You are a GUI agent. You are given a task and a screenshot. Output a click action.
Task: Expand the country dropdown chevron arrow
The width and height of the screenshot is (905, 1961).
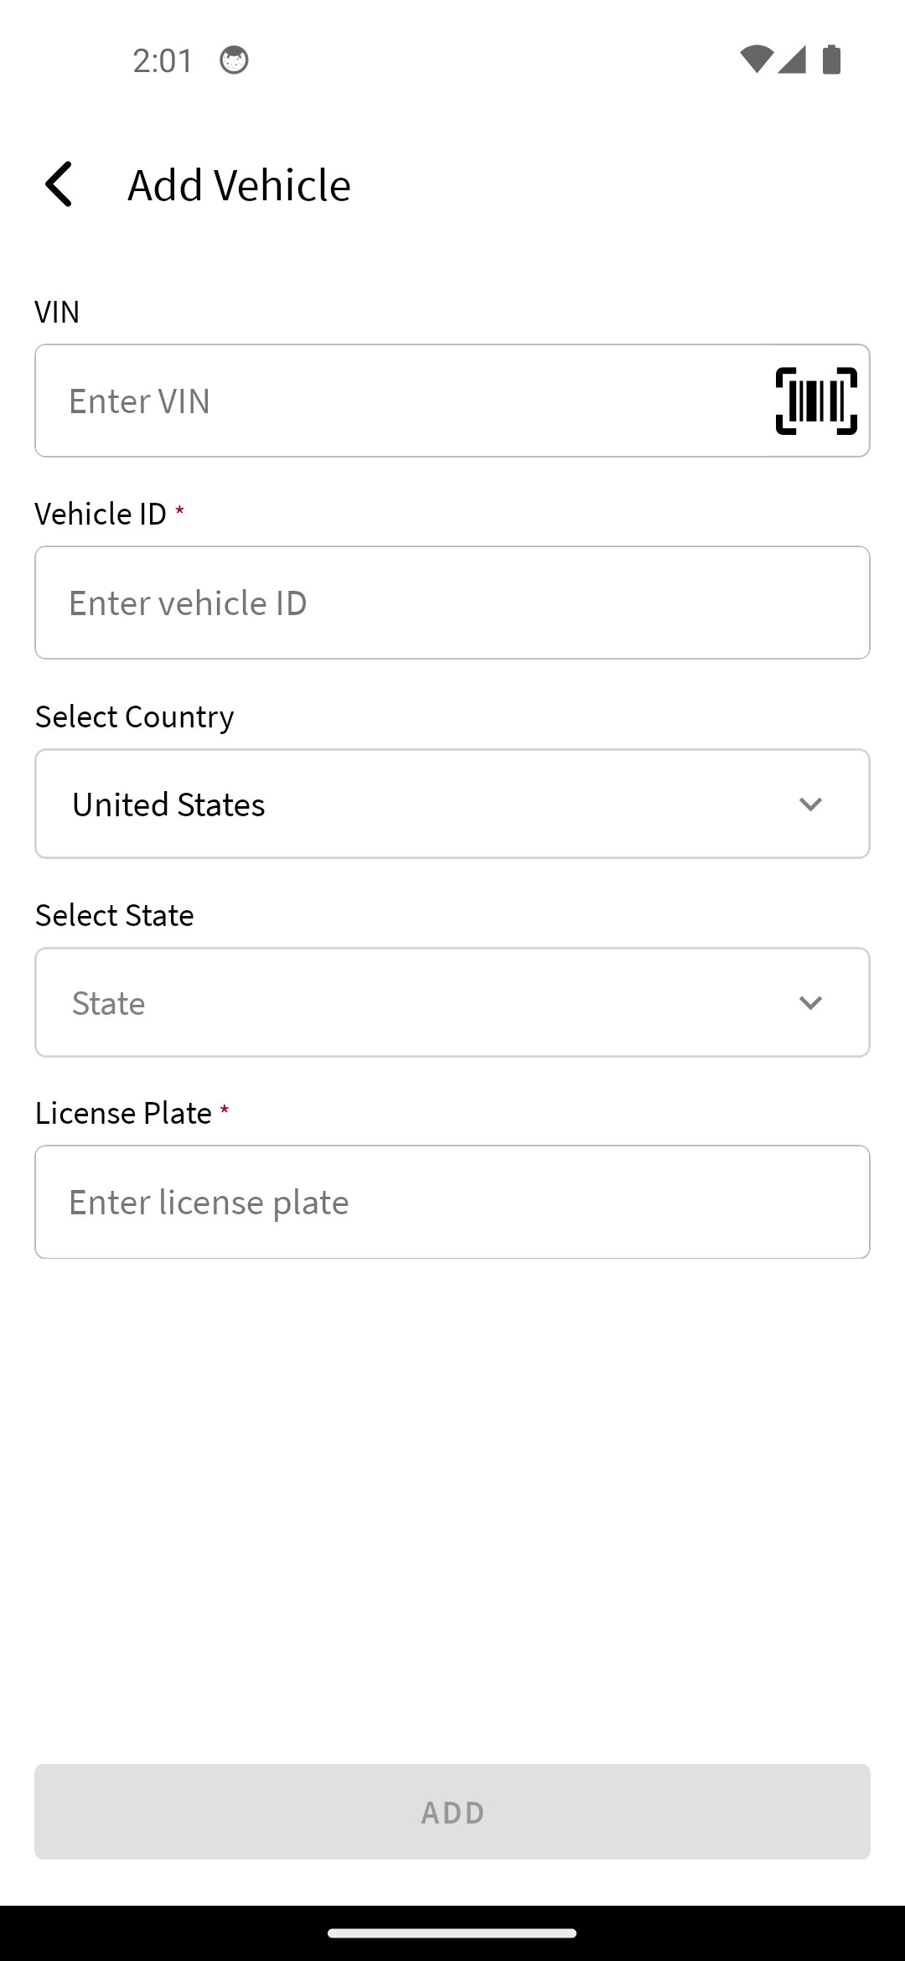pos(810,805)
